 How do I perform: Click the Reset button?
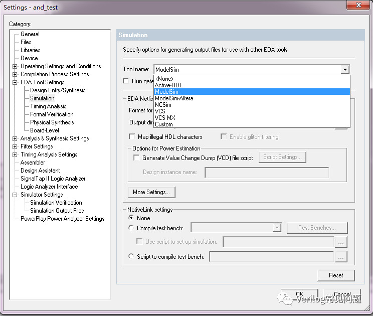pyautogui.click(x=336, y=275)
